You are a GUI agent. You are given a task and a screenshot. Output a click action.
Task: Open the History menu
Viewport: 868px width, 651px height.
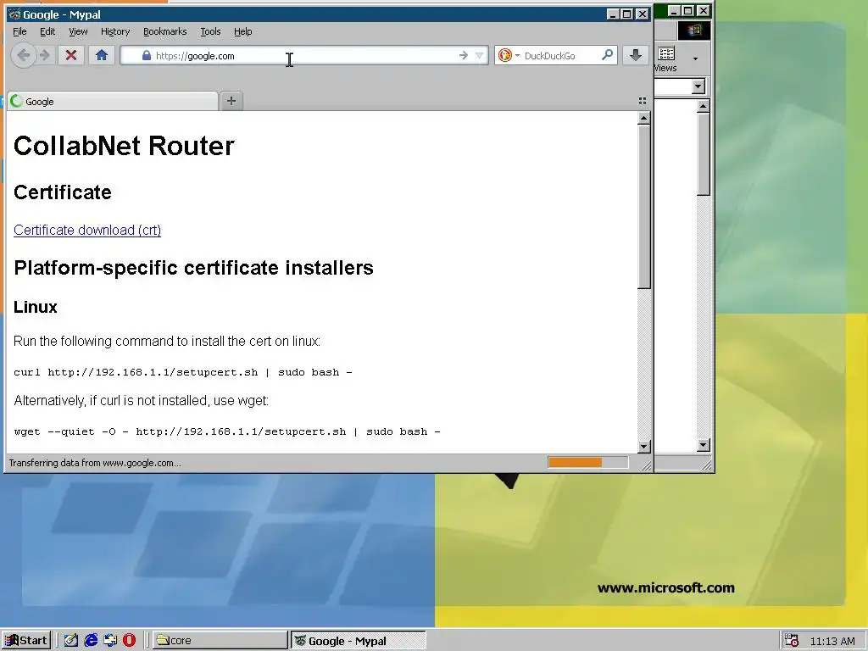point(115,31)
